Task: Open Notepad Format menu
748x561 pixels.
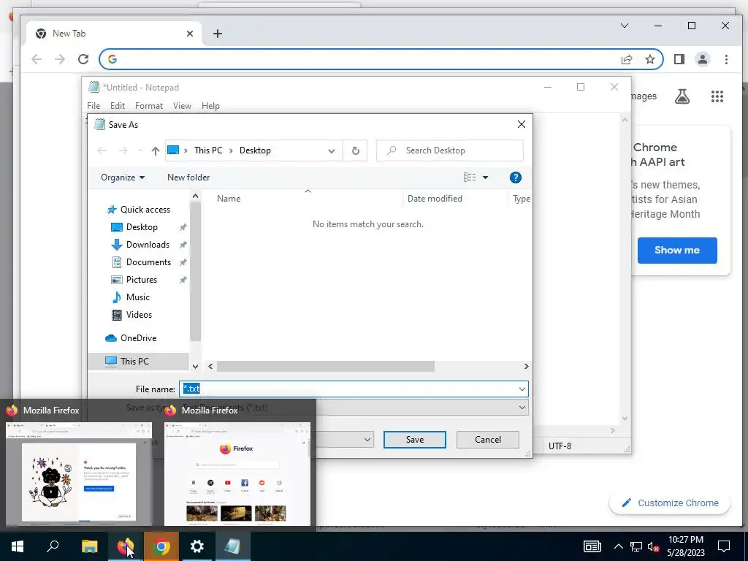Action: pyautogui.click(x=149, y=106)
